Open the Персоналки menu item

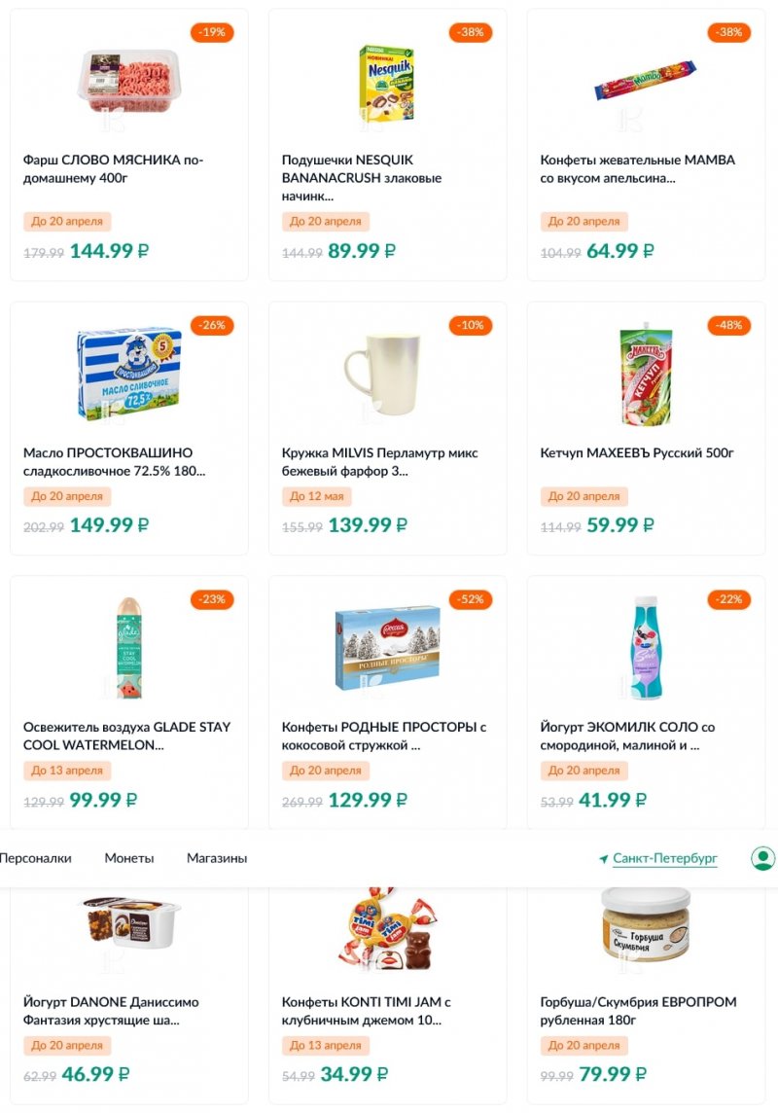pyautogui.click(x=35, y=858)
